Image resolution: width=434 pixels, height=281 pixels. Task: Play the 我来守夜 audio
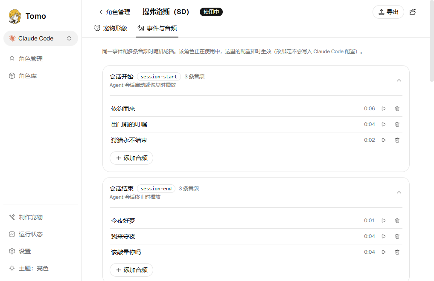384,236
